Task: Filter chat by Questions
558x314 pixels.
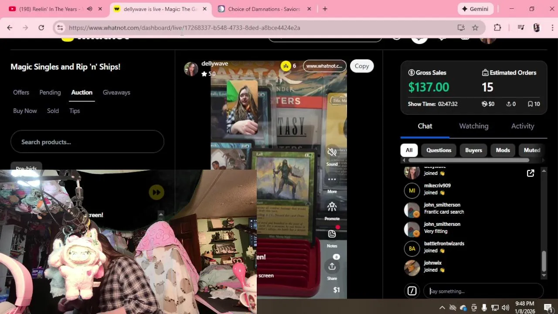Action: pyautogui.click(x=439, y=150)
